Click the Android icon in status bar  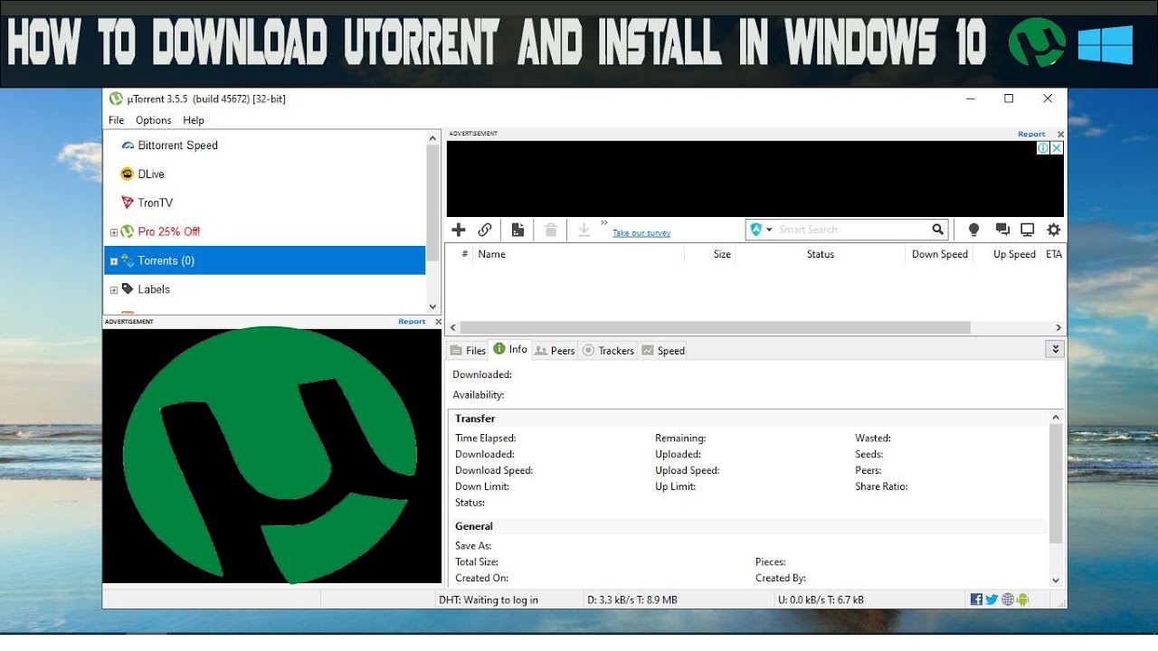(1023, 599)
